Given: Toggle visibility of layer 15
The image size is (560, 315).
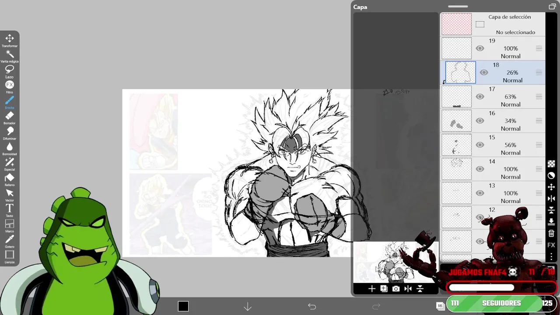Looking at the screenshot, I should pyautogui.click(x=480, y=145).
